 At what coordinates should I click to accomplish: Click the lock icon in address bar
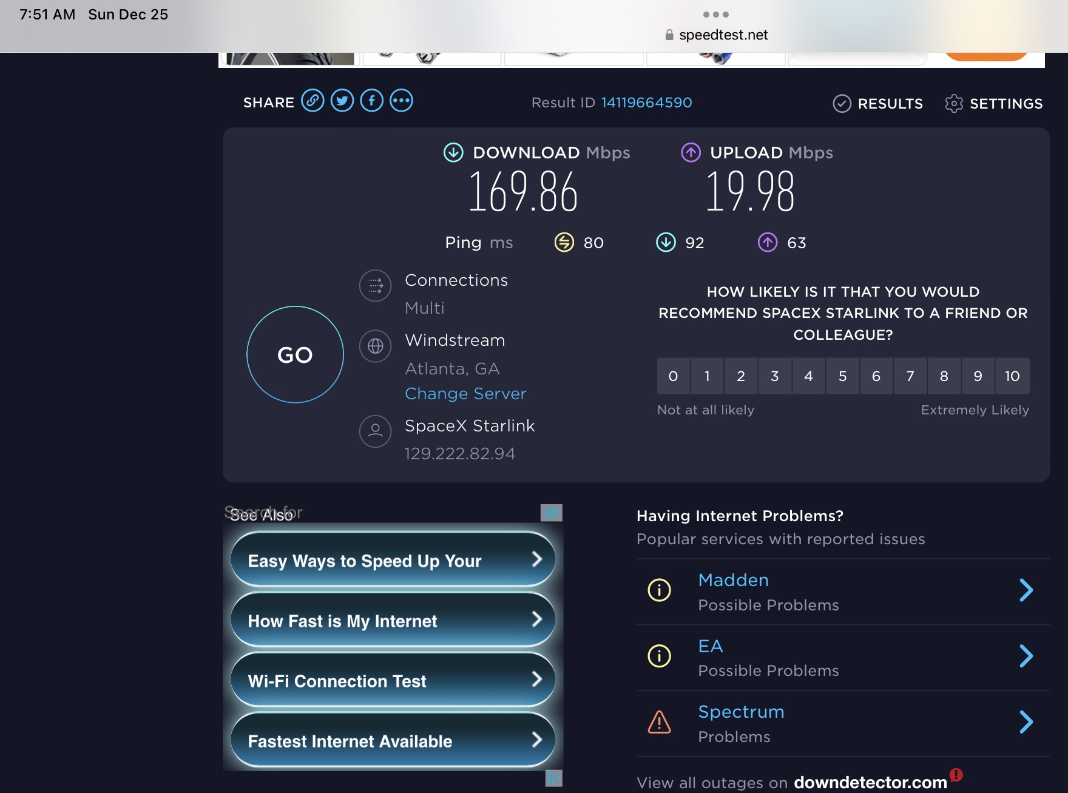click(669, 35)
